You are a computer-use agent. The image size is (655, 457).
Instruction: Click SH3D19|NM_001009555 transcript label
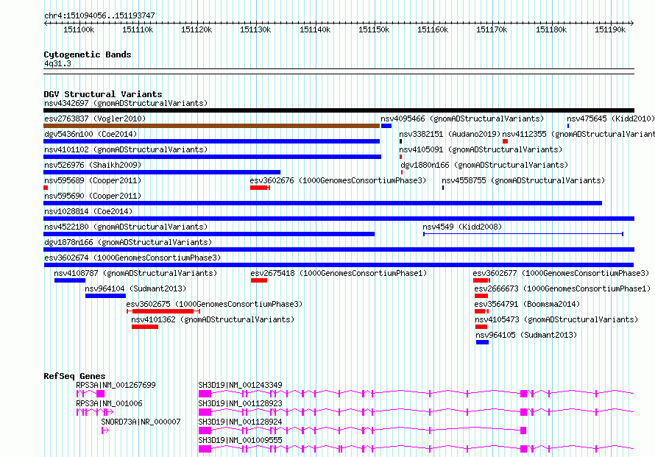click(x=240, y=440)
